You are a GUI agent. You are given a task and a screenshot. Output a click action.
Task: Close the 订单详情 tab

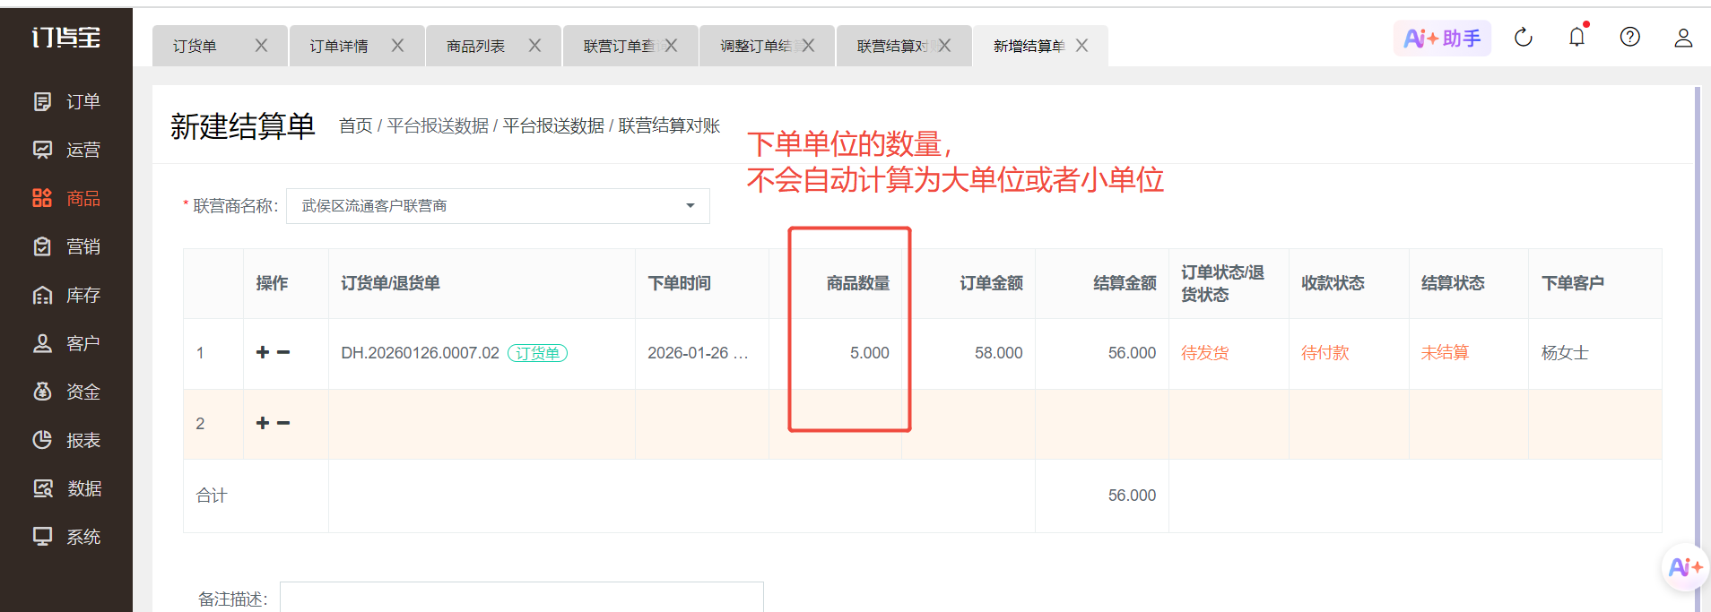click(x=397, y=46)
